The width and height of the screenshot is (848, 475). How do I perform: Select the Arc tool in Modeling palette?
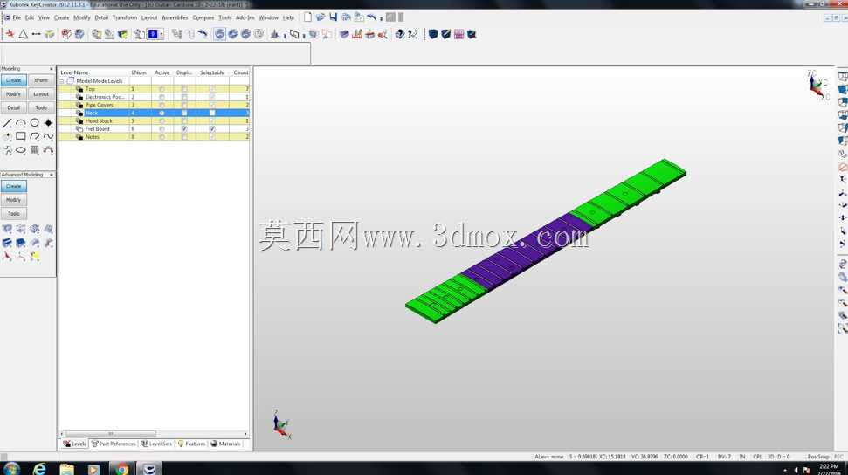21,123
